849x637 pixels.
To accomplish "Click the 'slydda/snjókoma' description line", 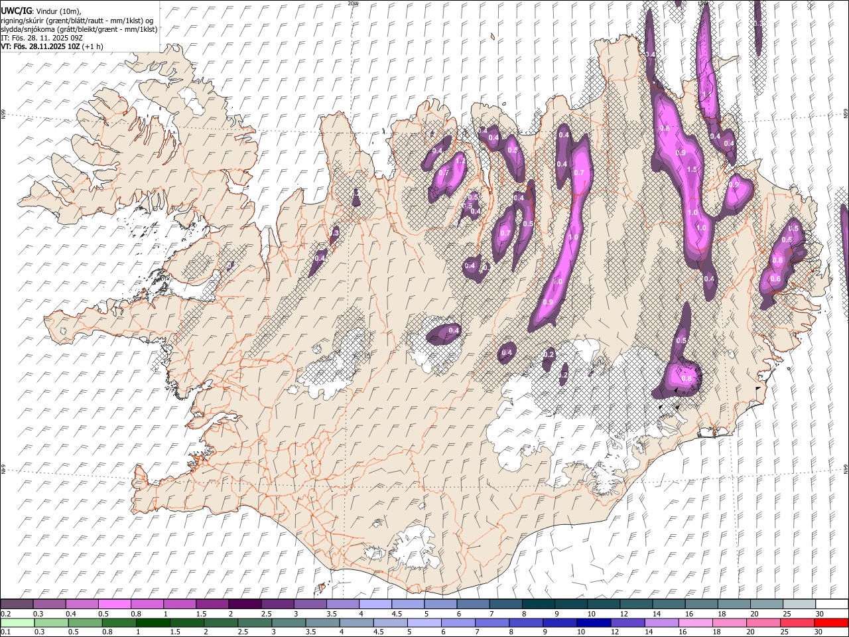I will (x=79, y=29).
